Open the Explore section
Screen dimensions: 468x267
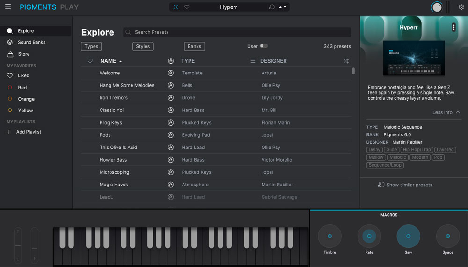tap(36, 31)
